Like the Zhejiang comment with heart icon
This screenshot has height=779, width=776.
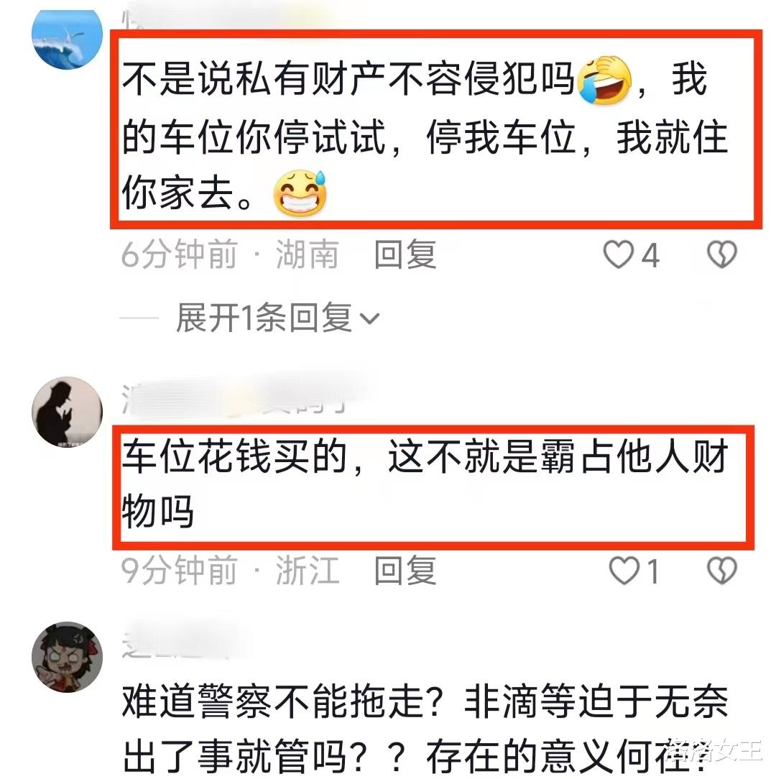624,570
